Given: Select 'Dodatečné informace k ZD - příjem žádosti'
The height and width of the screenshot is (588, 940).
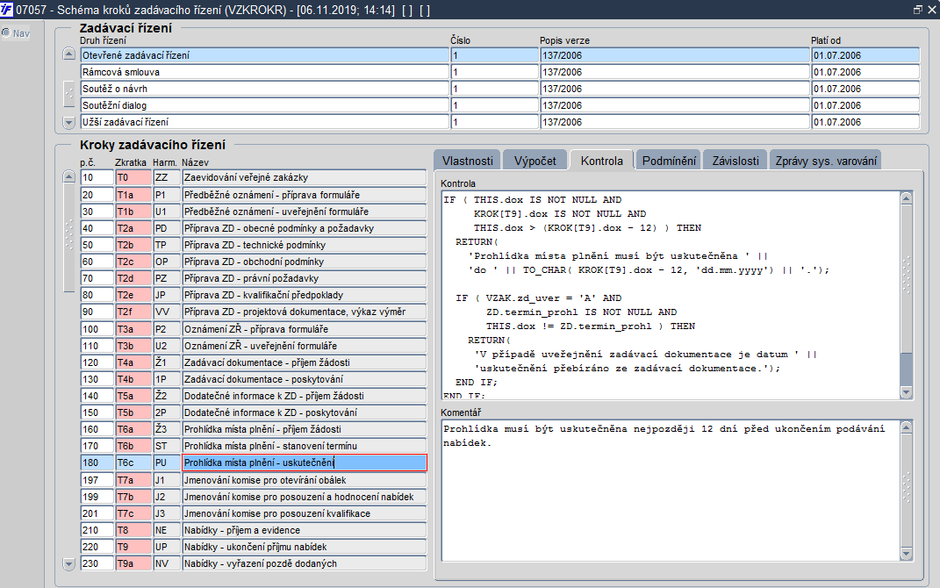Looking at the screenshot, I should 305,396.
